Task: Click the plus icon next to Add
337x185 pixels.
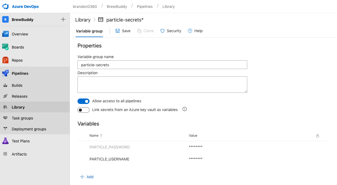Action: [82, 177]
